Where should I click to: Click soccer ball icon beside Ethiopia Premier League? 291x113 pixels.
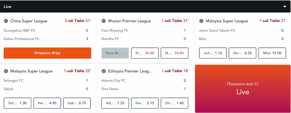[104, 71]
